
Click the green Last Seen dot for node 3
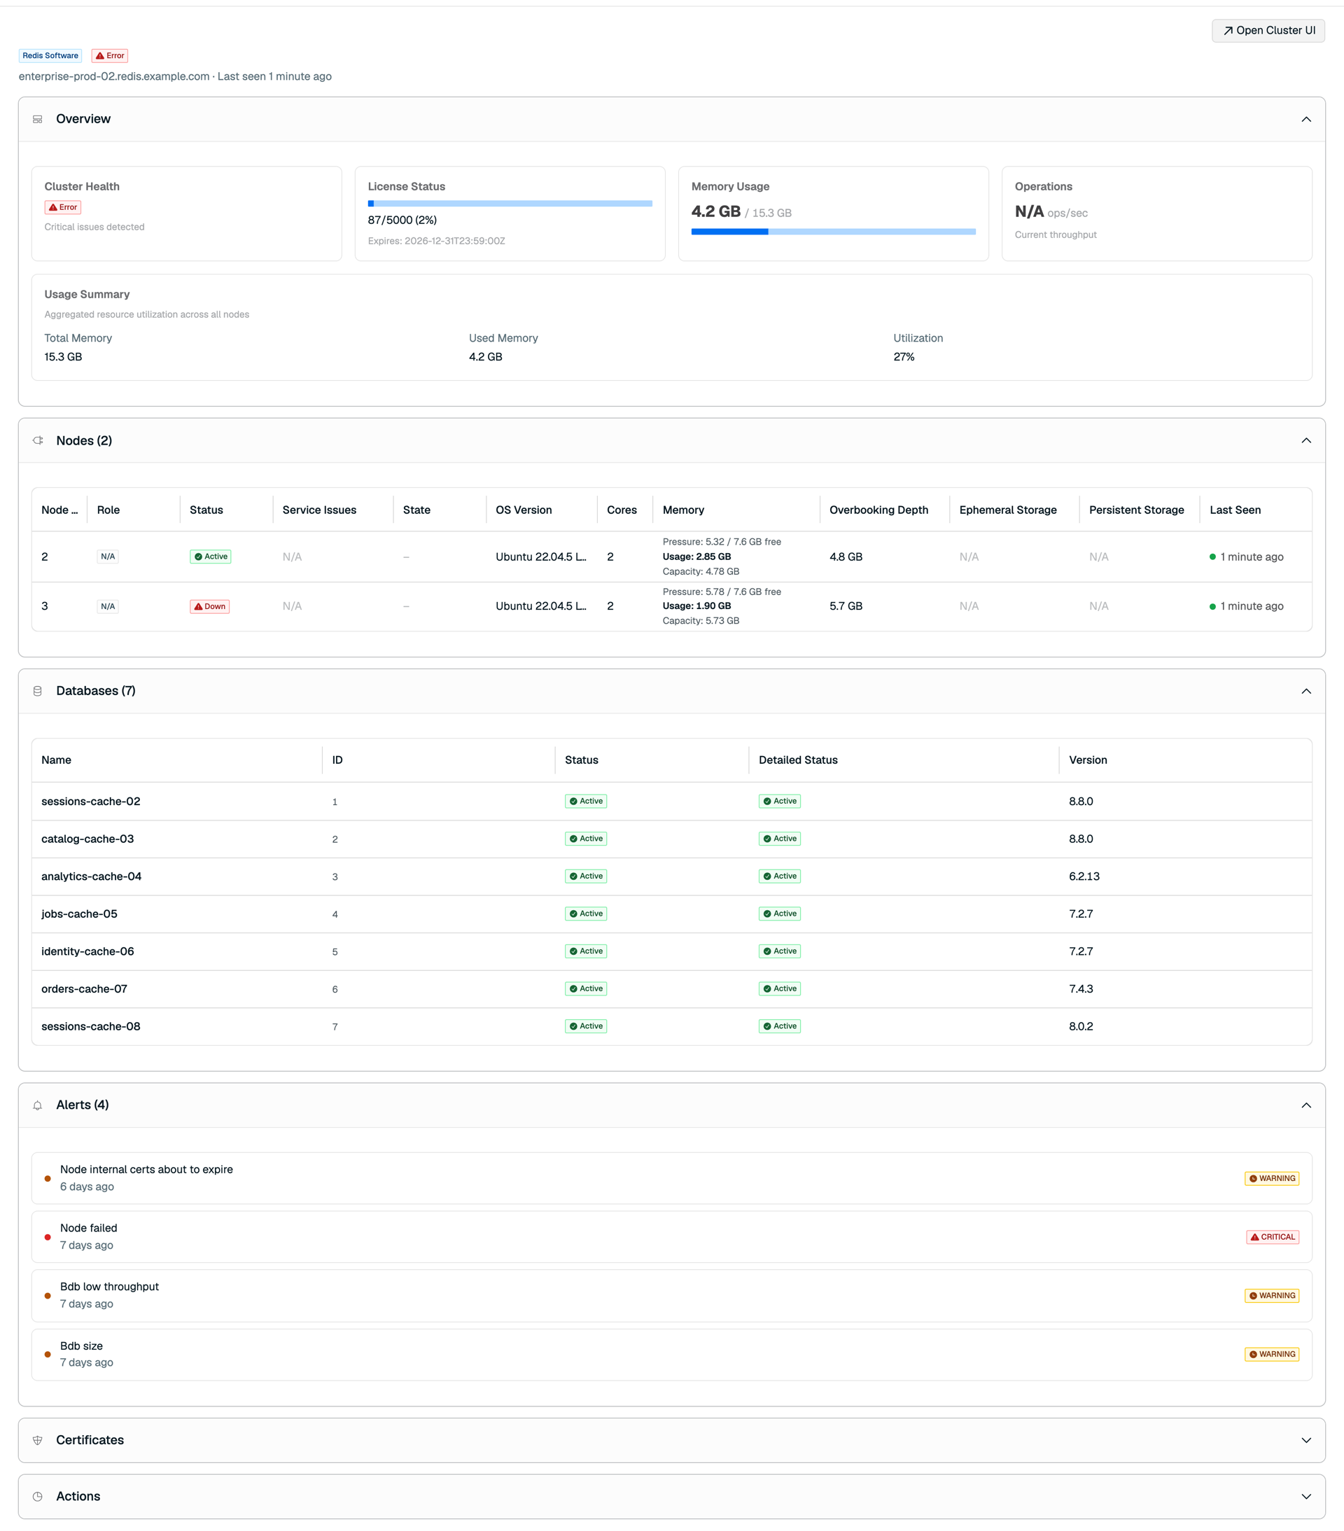coord(1212,607)
